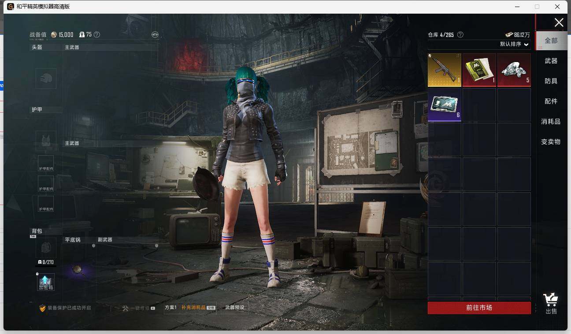
Task: Click the empty warehouse slot next to card item
Action: point(479,105)
